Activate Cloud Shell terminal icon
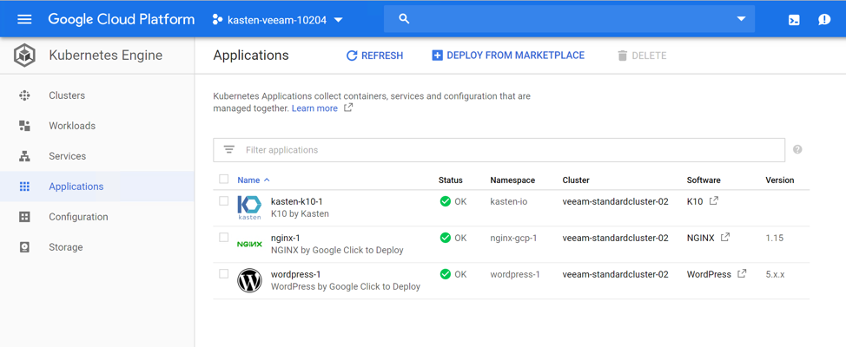 794,20
